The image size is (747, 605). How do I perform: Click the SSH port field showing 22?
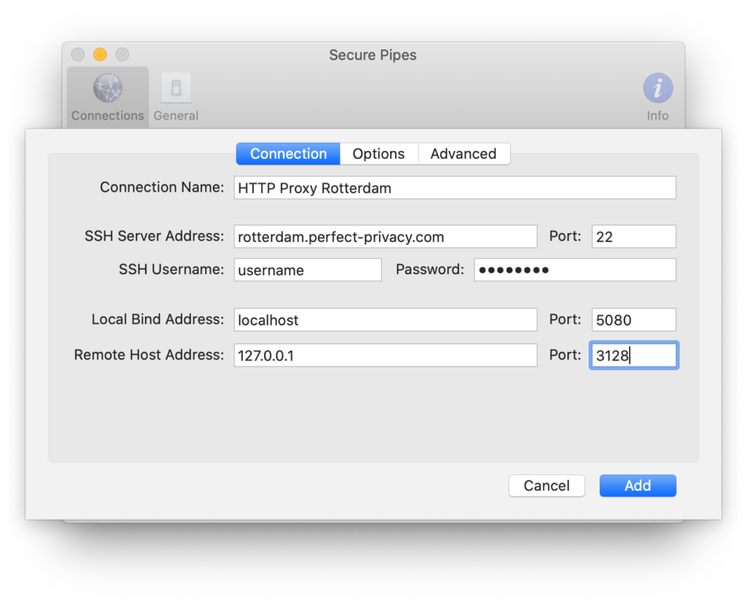click(x=634, y=237)
